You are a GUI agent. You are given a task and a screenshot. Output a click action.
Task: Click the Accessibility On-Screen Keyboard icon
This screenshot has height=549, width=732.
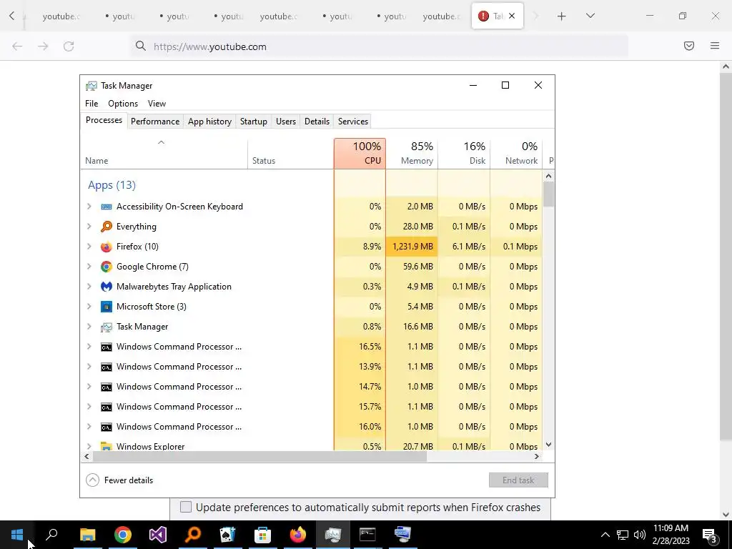tap(107, 207)
